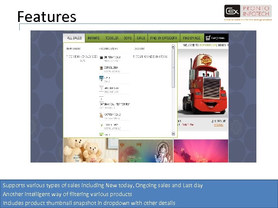The height and width of the screenshot is (208, 278).
Task: Open the BOYS section
Action: 128,38
